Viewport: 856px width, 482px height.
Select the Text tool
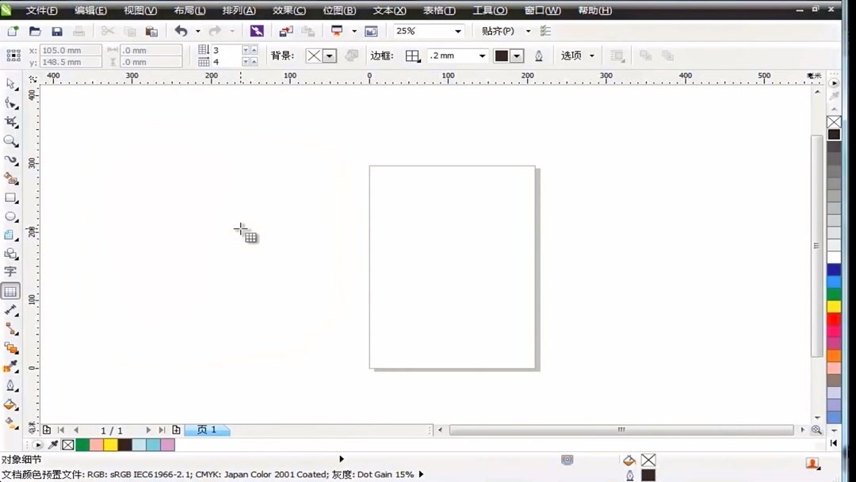(11, 272)
